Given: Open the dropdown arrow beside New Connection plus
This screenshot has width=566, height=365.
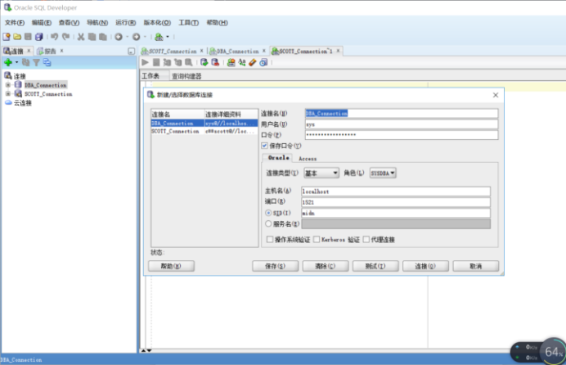Looking at the screenshot, I should tap(16, 62).
